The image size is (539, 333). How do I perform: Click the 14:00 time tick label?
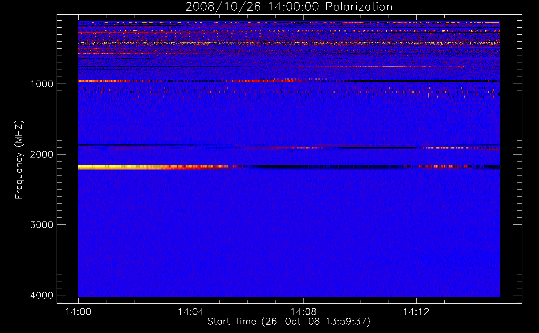coord(78,312)
